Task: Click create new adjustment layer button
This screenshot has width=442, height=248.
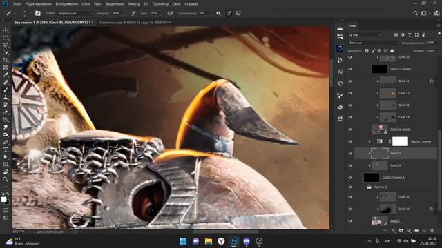Action: (409, 231)
